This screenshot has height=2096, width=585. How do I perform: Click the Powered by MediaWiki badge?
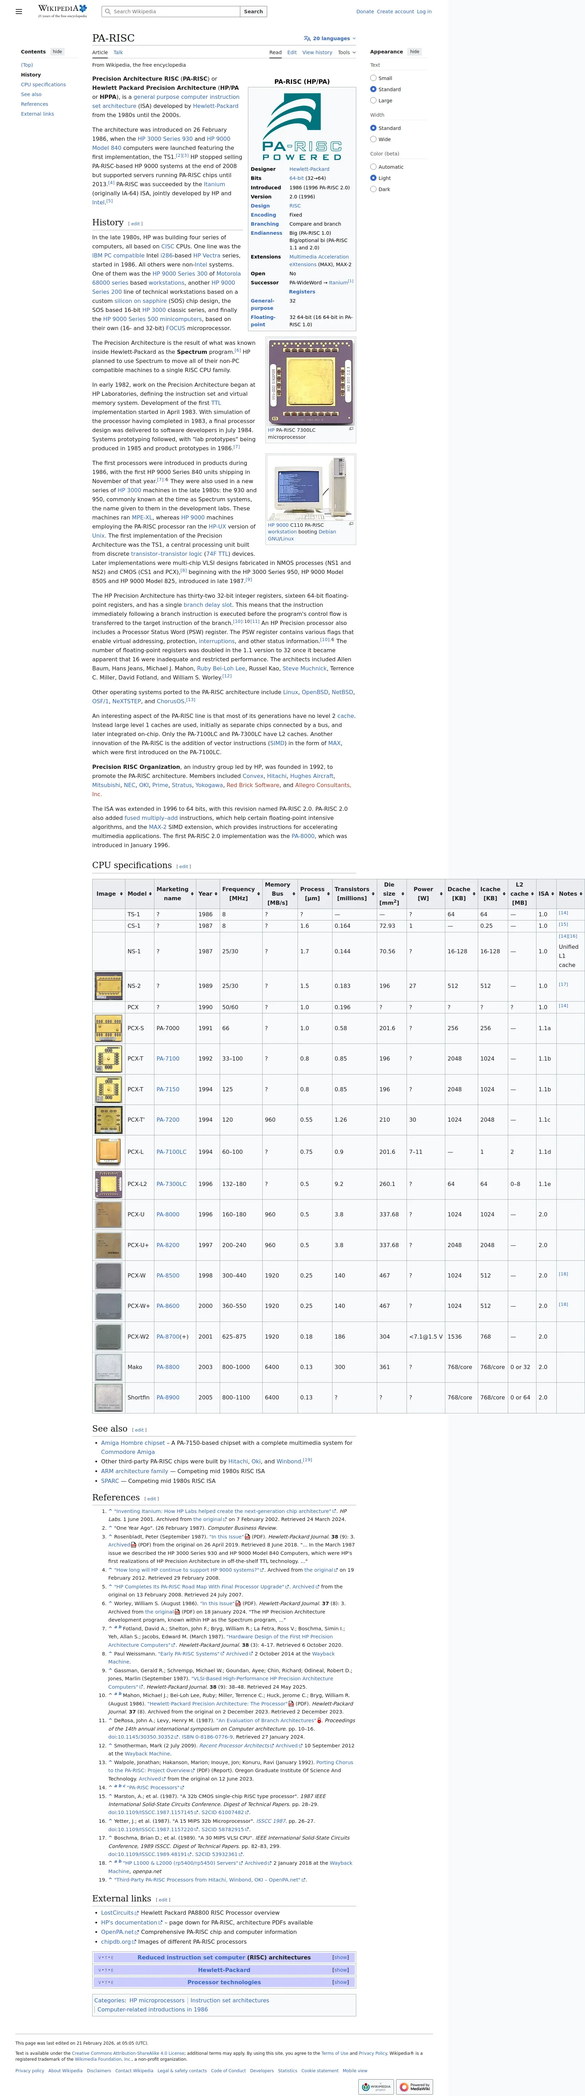[415, 2087]
